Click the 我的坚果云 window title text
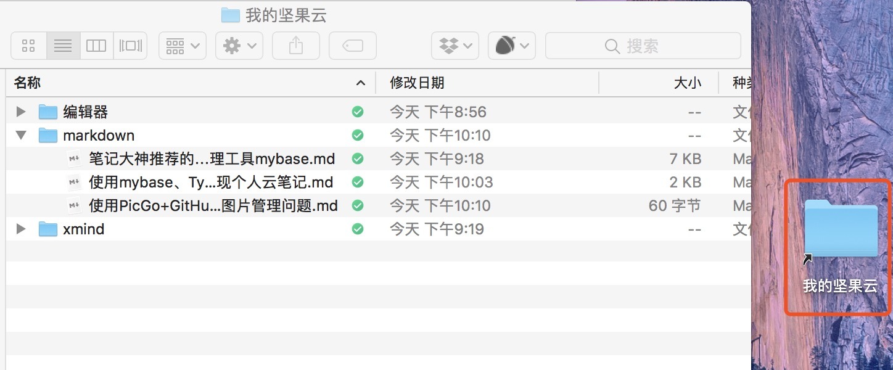Screen dimensions: 893x370 (x=286, y=15)
